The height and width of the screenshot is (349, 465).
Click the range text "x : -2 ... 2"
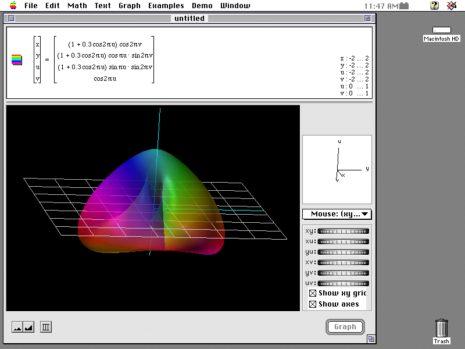pos(355,58)
